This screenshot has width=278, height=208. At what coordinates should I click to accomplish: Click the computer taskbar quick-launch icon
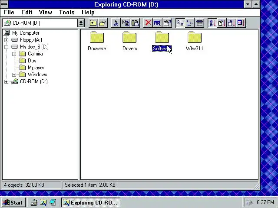click(53, 202)
